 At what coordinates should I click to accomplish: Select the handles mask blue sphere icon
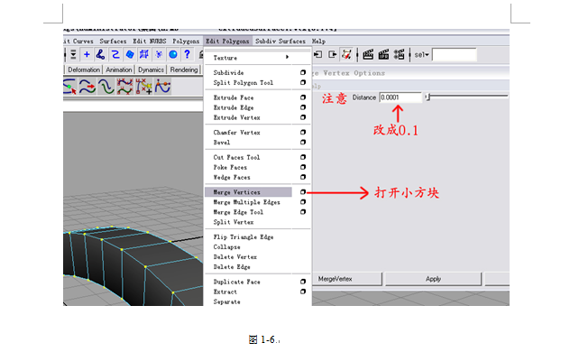coord(173,54)
